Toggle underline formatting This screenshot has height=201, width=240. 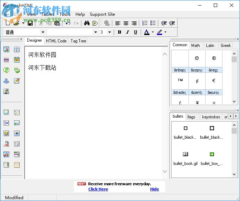coord(135,32)
